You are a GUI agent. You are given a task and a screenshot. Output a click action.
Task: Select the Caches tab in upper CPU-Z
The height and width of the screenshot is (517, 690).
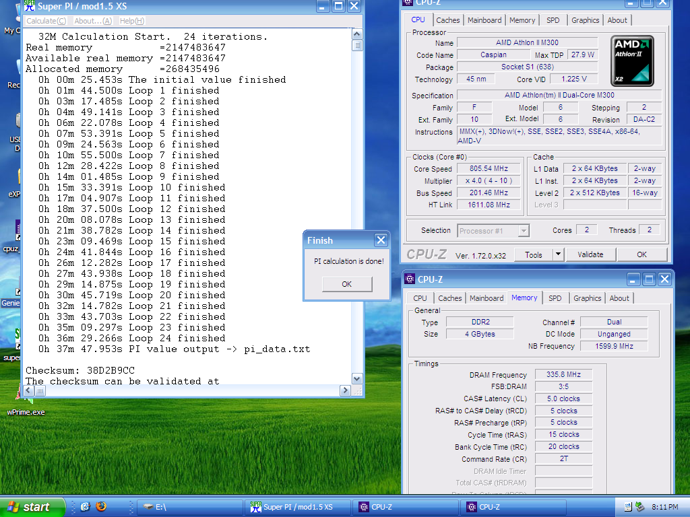[447, 20]
